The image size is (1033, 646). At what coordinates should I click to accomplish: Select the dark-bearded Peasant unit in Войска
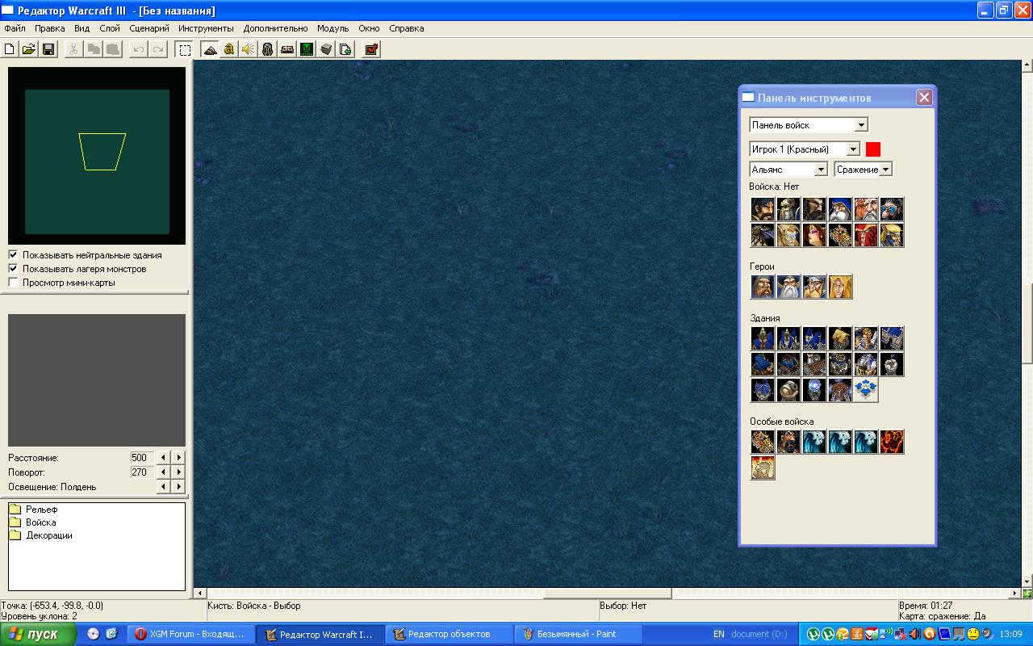tap(763, 209)
